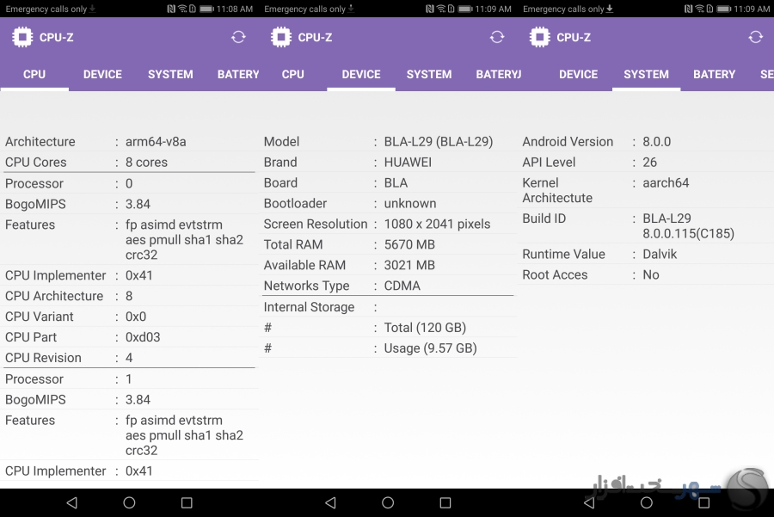Open the DEVICE tab on the screen showing Architecture
774x517 pixels.
pos(102,75)
